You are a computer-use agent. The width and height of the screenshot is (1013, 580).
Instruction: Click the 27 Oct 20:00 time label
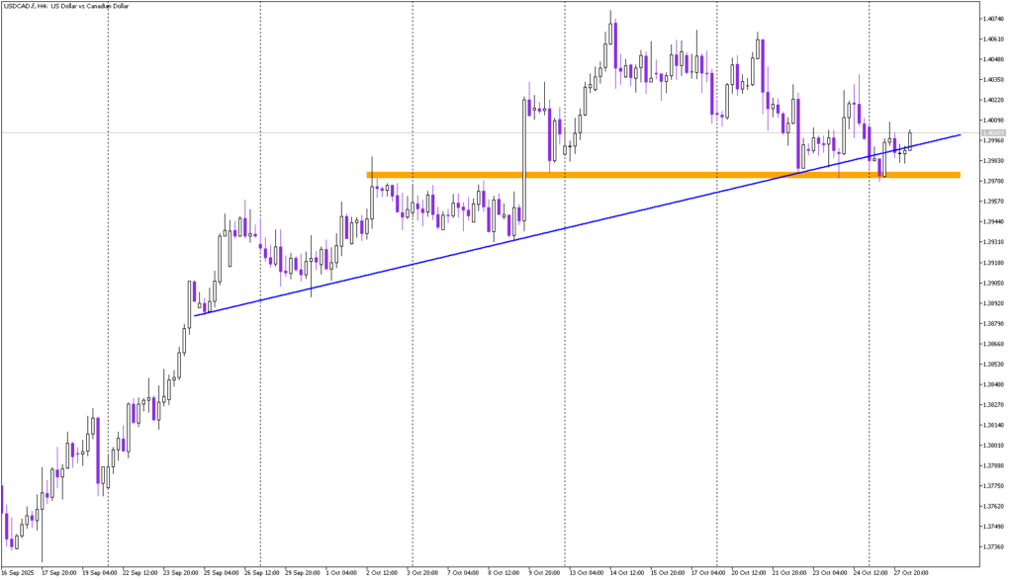click(910, 572)
